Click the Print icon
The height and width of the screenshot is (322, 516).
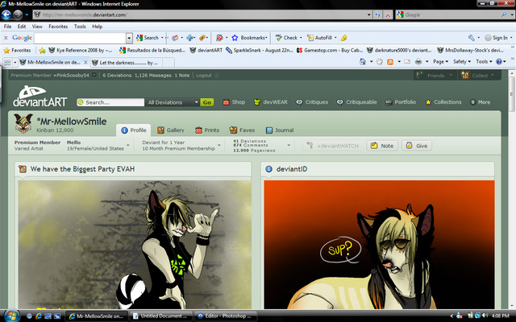(418, 61)
